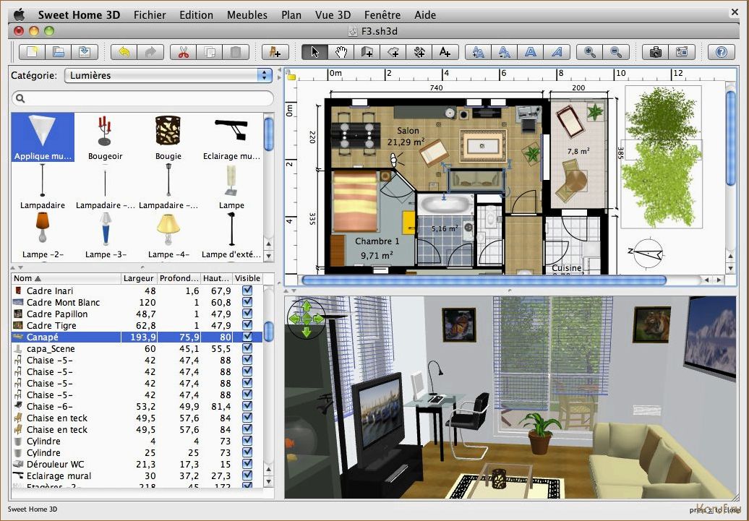The image size is (749, 521).
Task: Open the Vue 3D menu
Action: (333, 14)
